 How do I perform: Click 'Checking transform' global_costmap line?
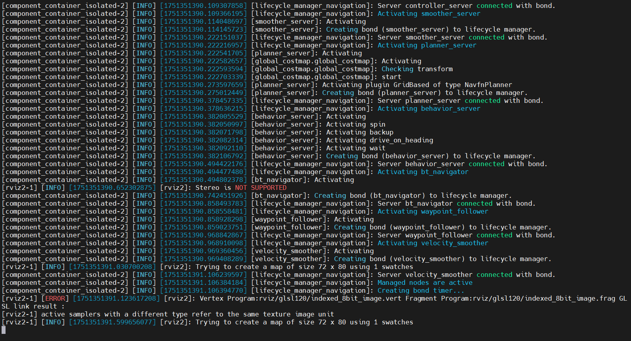coord(417,69)
